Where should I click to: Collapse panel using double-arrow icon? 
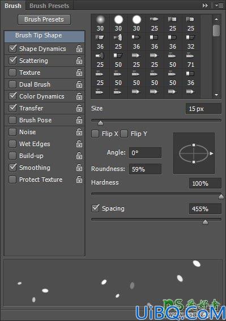[205, 6]
